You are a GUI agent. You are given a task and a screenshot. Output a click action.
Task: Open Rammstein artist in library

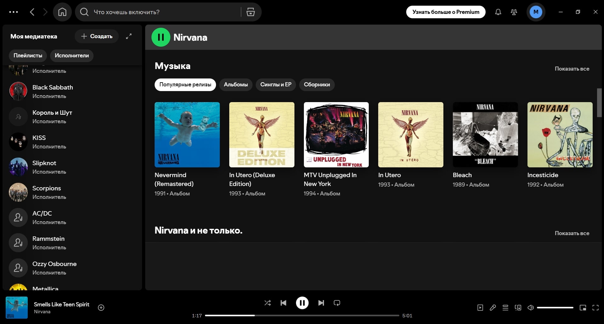coord(72,243)
